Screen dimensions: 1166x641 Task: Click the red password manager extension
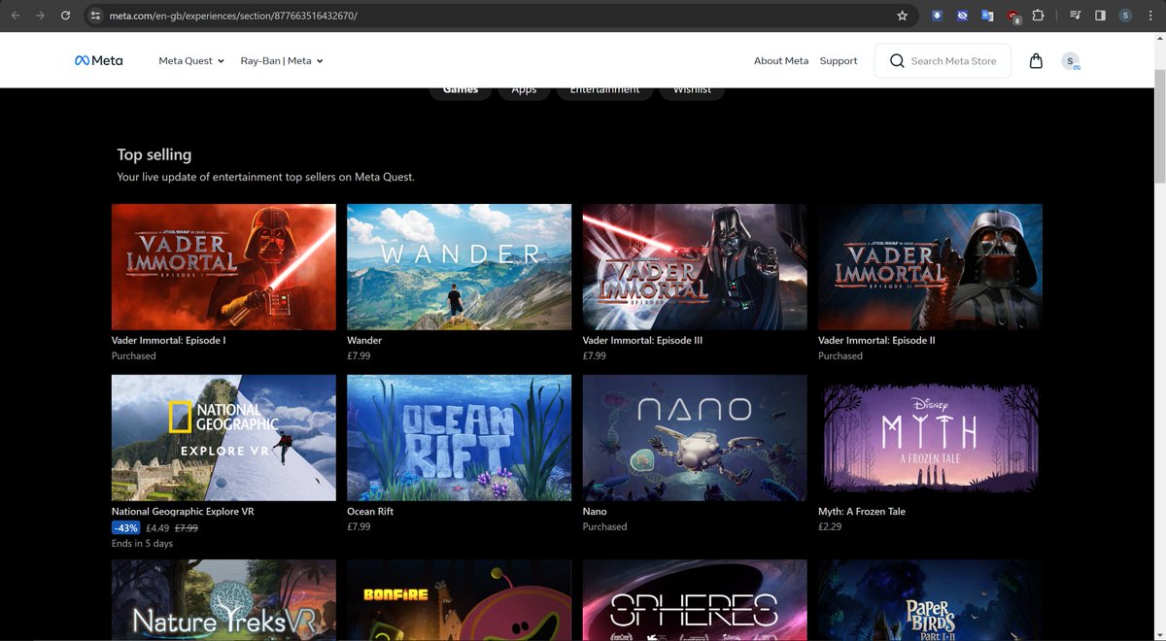(x=1012, y=15)
